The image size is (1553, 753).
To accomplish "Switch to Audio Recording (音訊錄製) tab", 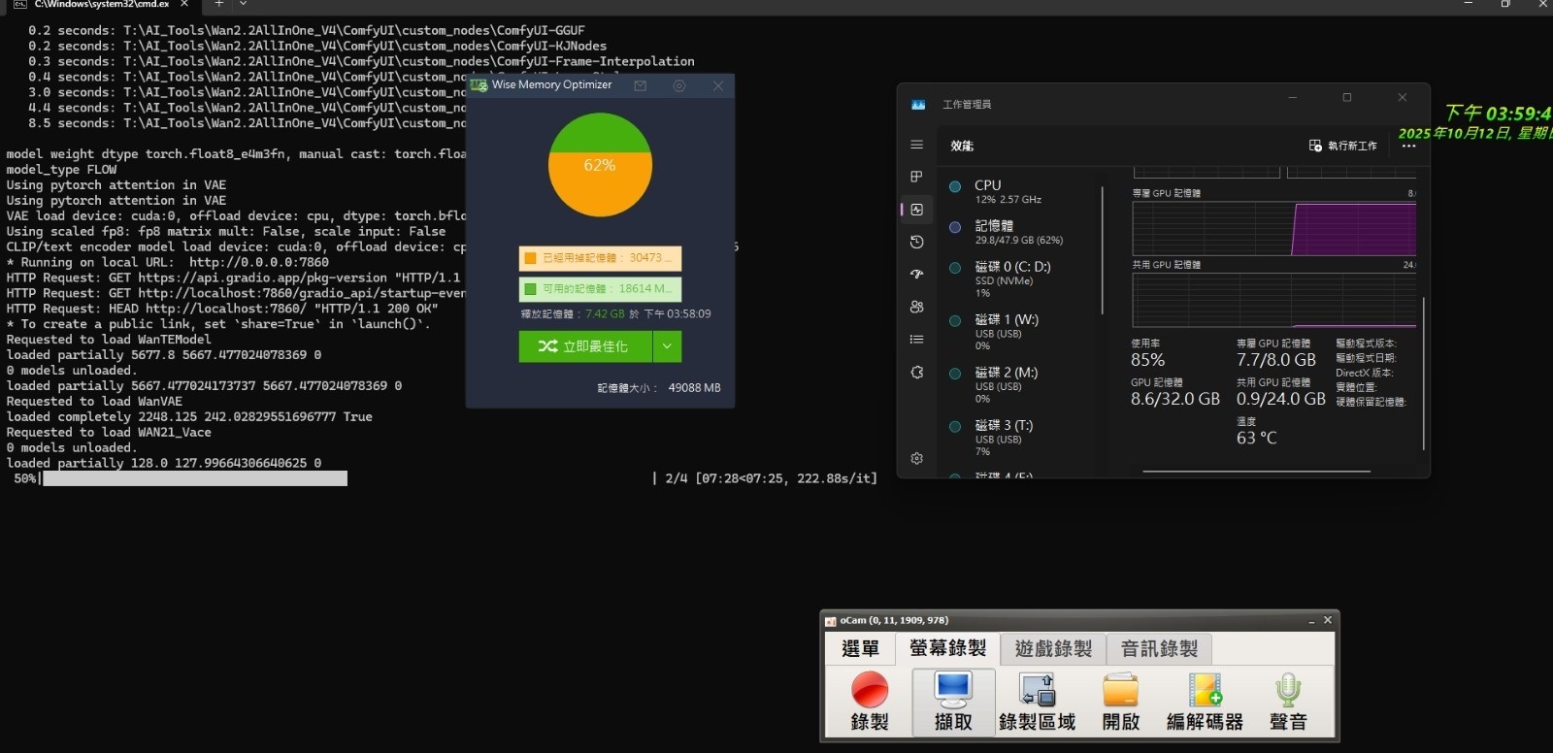I will [1159, 648].
